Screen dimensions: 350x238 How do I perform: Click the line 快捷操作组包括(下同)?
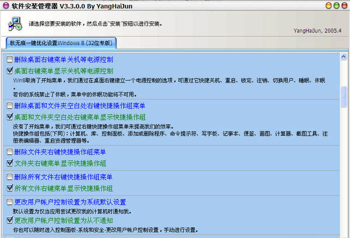170,137
